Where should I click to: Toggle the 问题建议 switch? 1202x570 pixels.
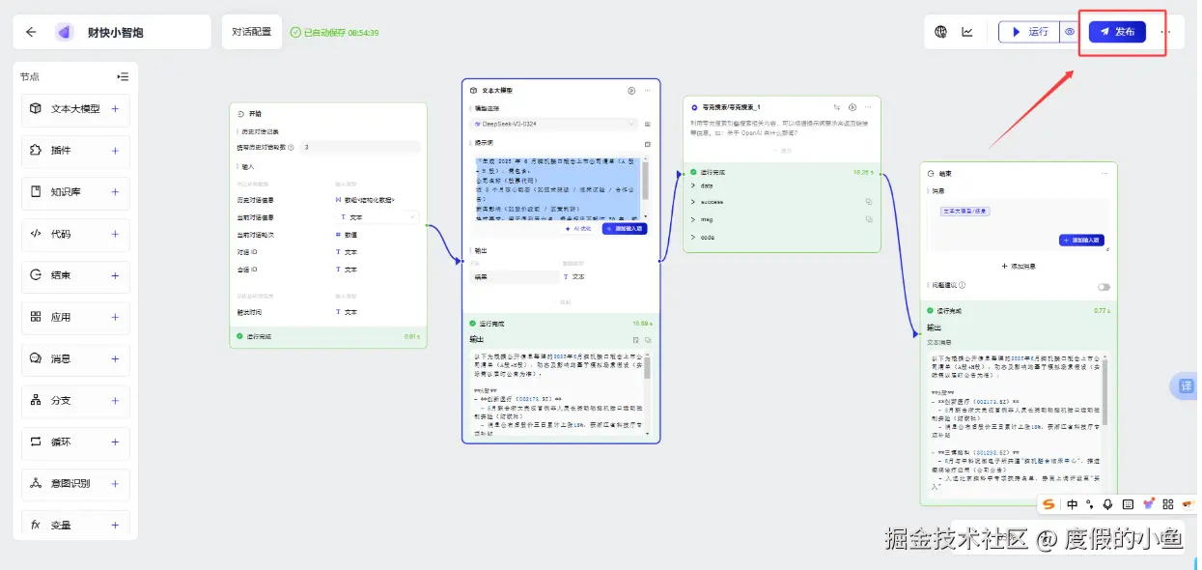(x=1104, y=286)
